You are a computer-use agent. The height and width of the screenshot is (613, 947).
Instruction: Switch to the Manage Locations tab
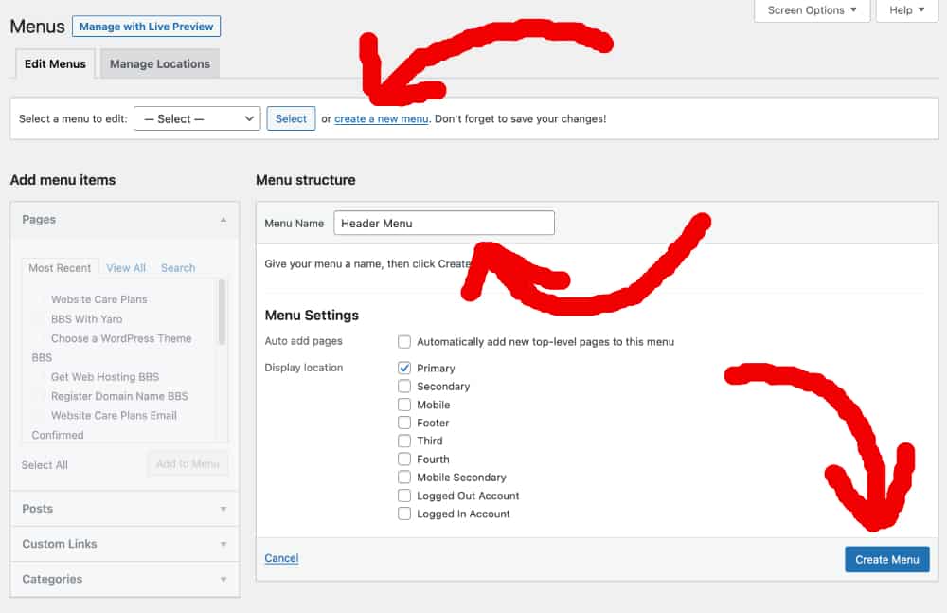click(158, 63)
